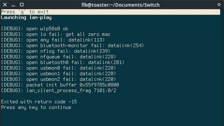Click the "open nflog fail" line
This screenshot has height=126, width=224.
(55, 51)
